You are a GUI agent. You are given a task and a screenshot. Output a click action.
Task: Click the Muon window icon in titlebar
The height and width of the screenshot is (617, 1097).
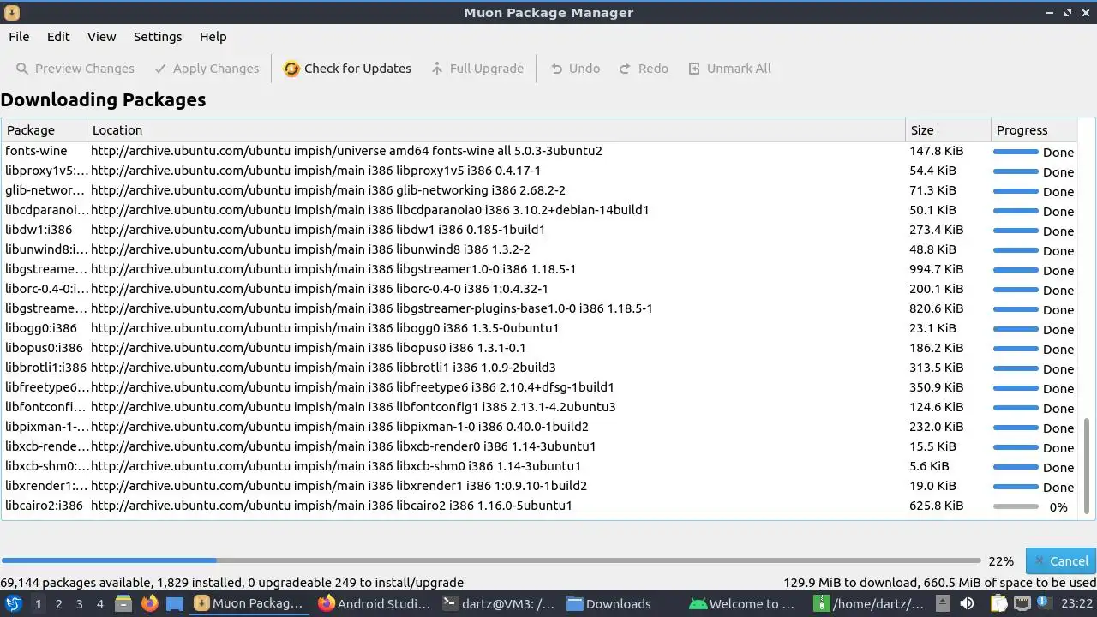(x=12, y=13)
